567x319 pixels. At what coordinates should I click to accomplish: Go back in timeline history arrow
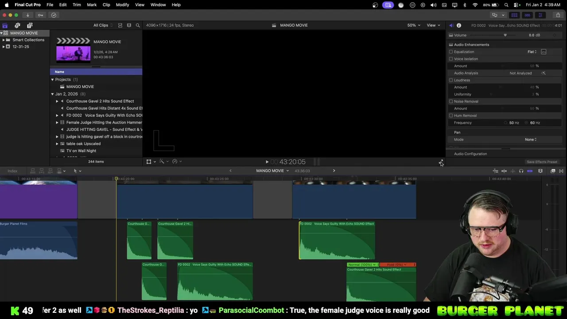click(230, 171)
